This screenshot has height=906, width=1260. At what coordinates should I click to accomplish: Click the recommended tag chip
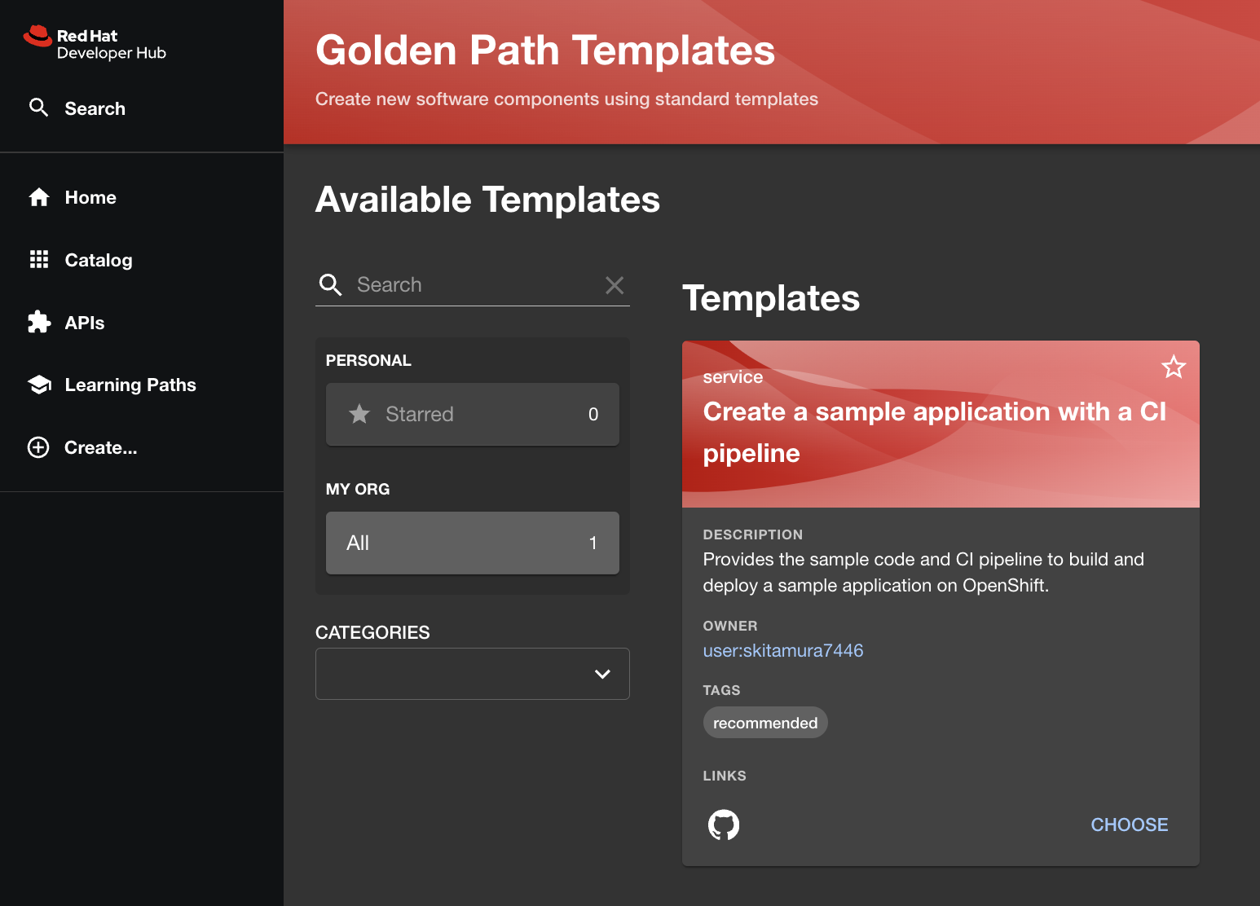click(765, 723)
